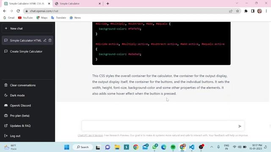The height and width of the screenshot is (152, 271).
Task: Close the Simple Calculator tab
Action: click(100, 4)
